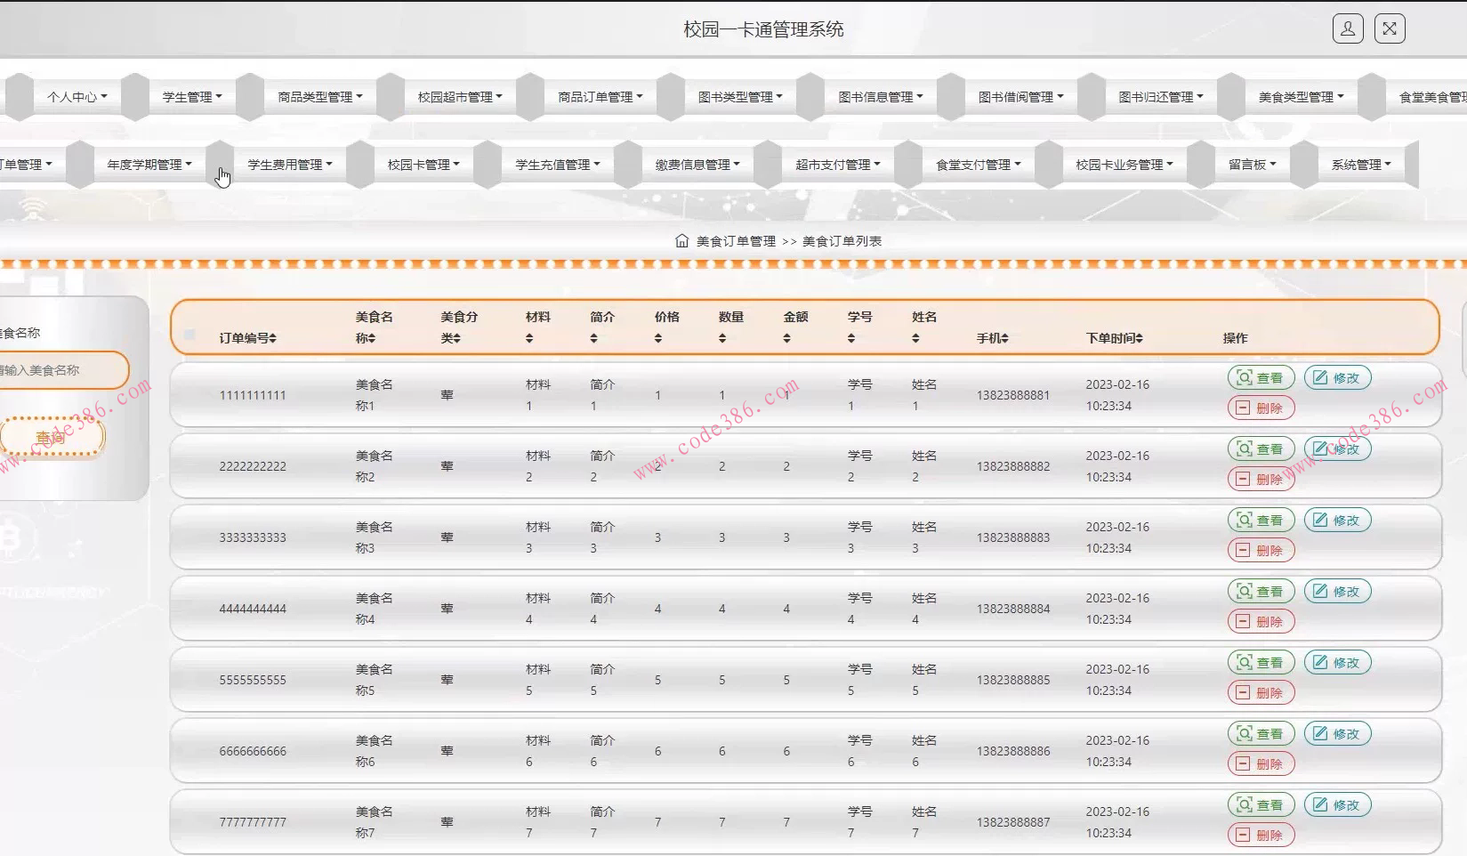Image resolution: width=1467 pixels, height=856 pixels.
Task: Open the 超市支付管理 menu
Action: pyautogui.click(x=838, y=165)
